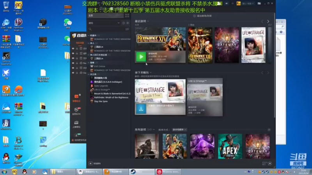Click right arrow of the play-next shelf
The image size is (312, 175).
[268, 73]
